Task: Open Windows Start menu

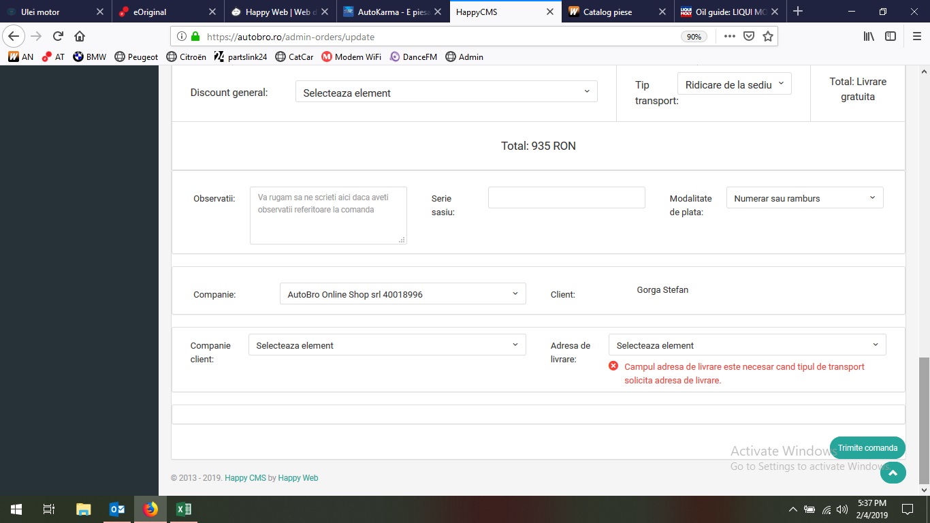Action: [x=16, y=509]
